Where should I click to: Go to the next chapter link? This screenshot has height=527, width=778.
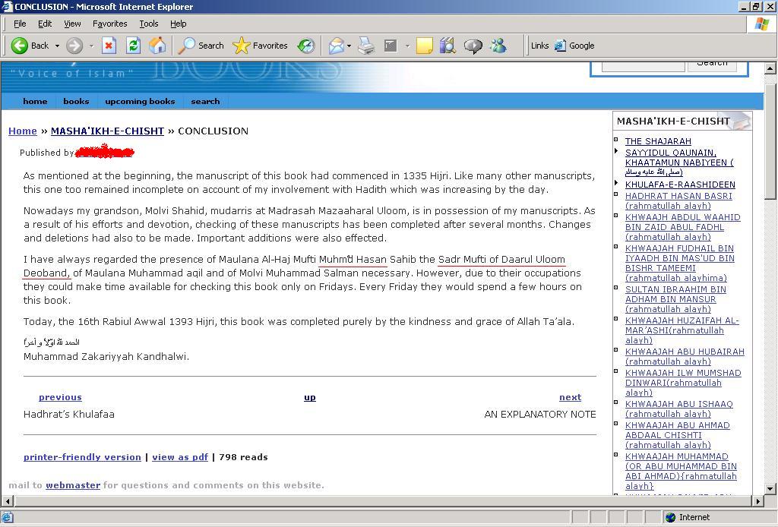point(570,397)
